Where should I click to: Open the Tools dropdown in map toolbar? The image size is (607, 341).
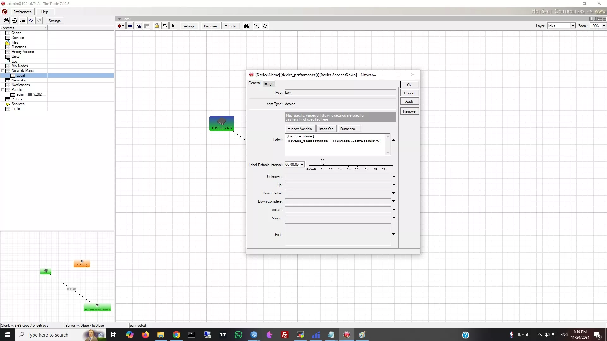pos(230,26)
